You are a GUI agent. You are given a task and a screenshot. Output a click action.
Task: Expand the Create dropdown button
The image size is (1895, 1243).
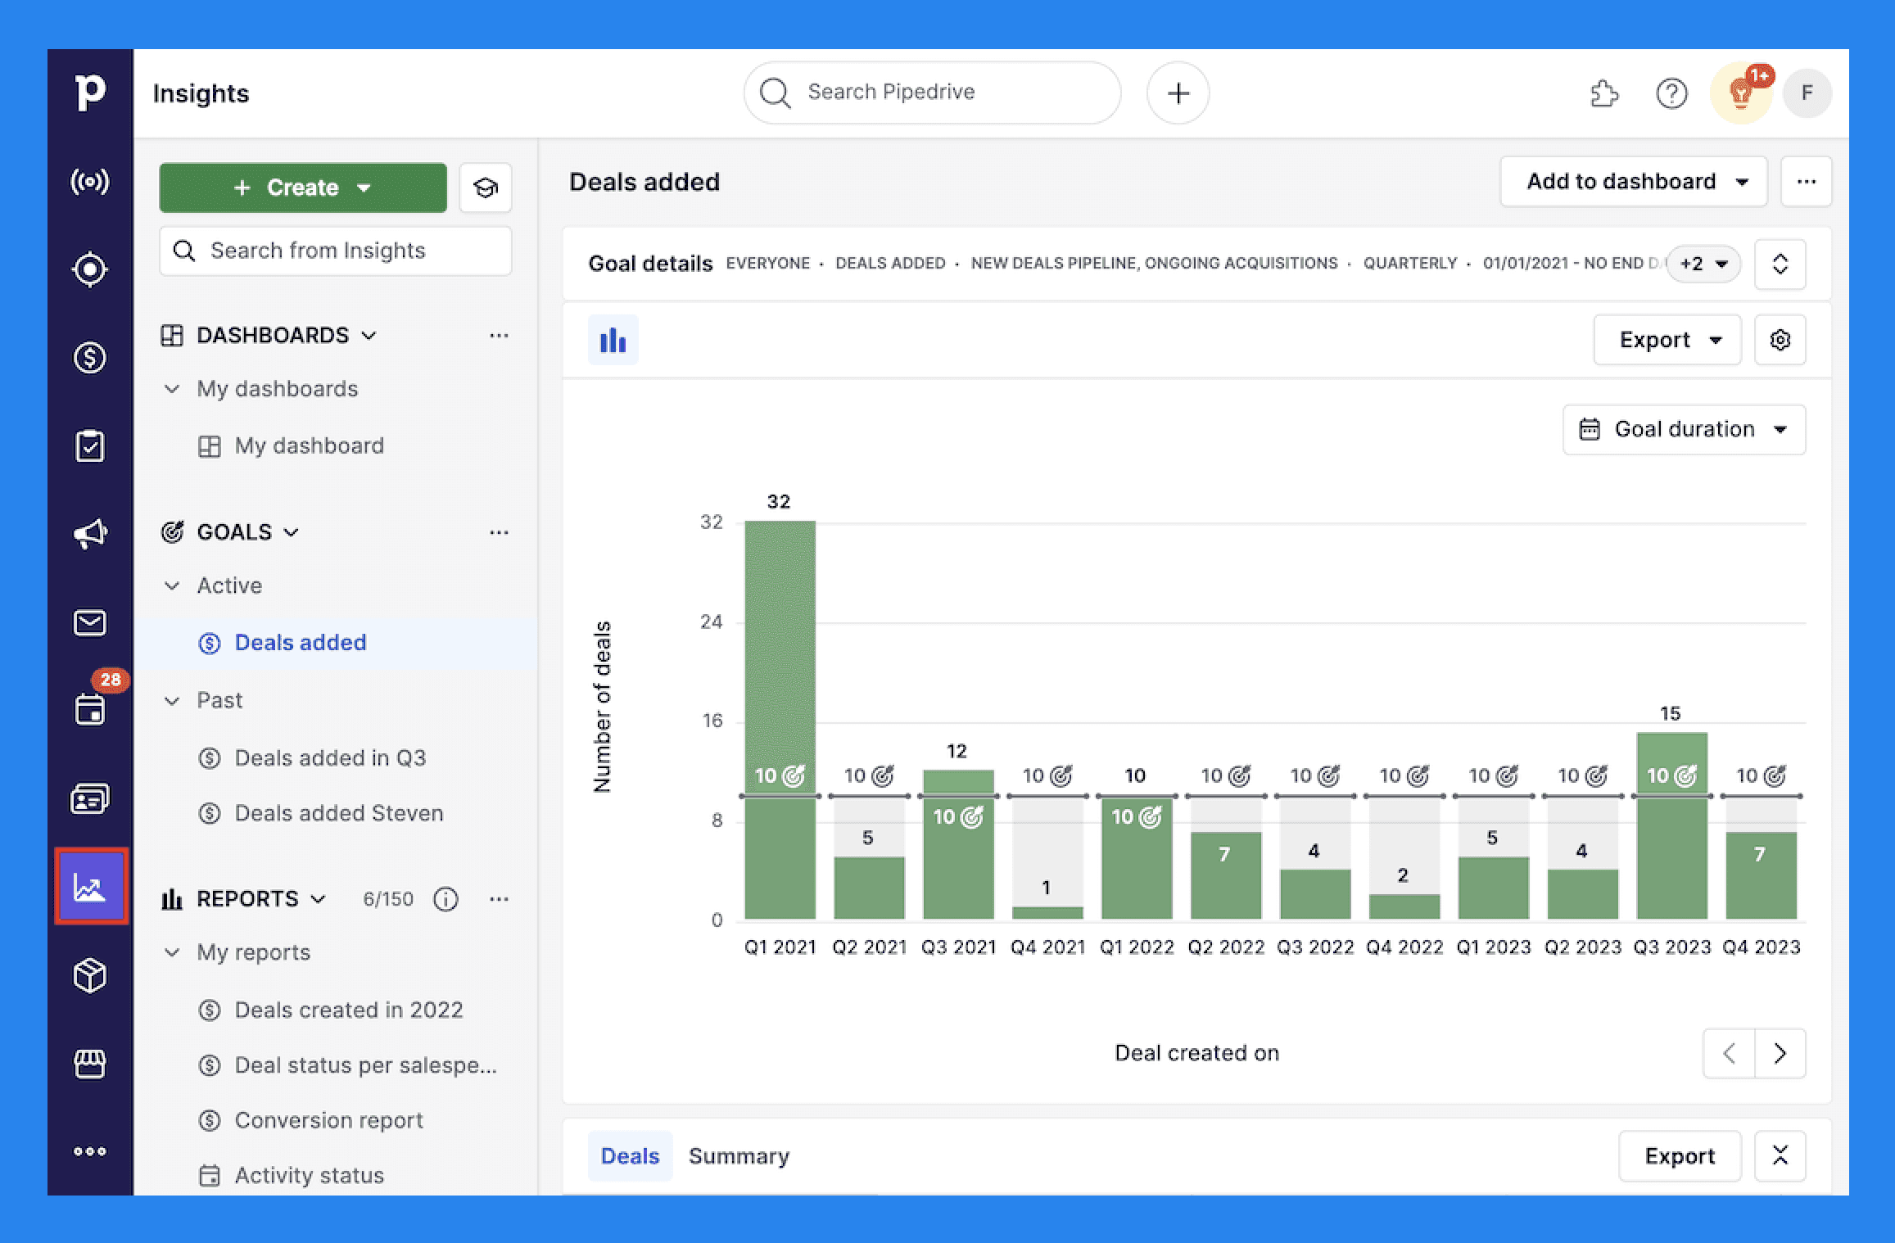[x=303, y=188]
